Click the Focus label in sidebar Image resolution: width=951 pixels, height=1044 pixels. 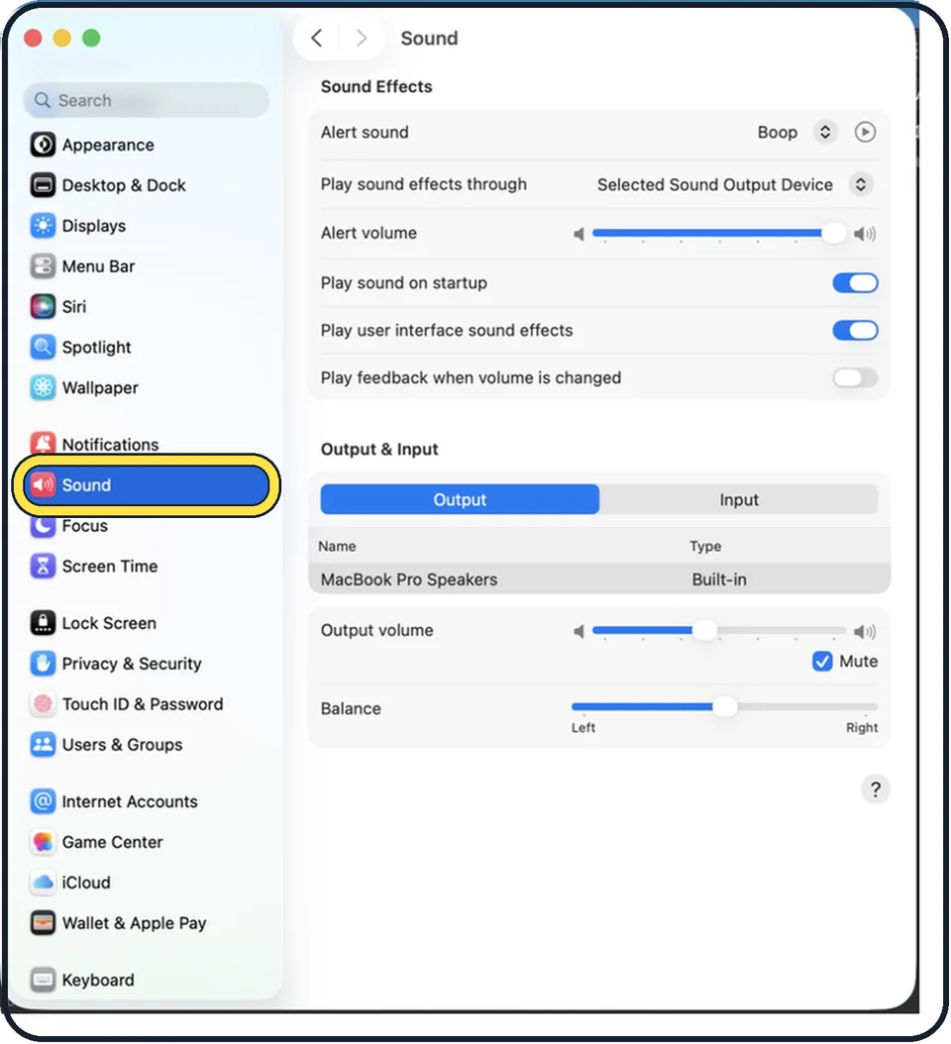pyautogui.click(x=84, y=527)
